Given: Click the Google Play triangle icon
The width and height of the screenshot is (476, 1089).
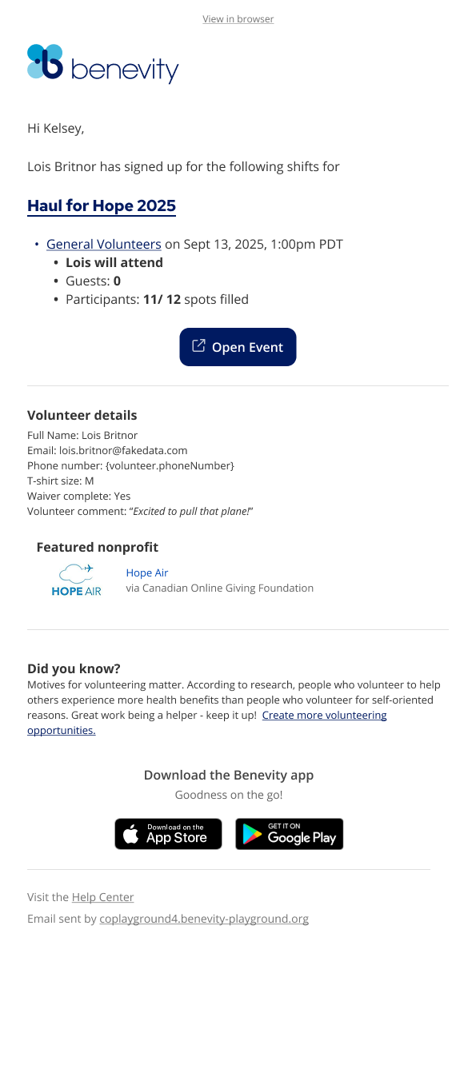Looking at the screenshot, I should (x=253, y=835).
